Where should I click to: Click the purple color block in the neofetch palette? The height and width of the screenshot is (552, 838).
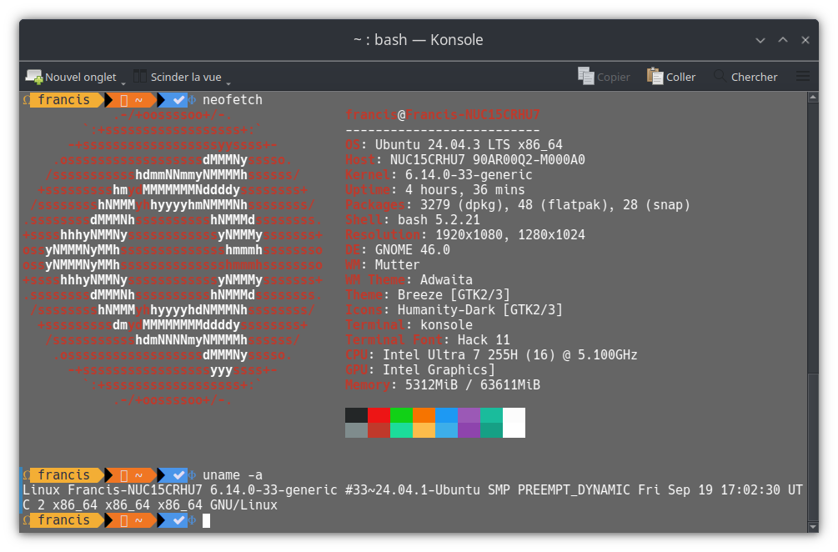pos(469,415)
